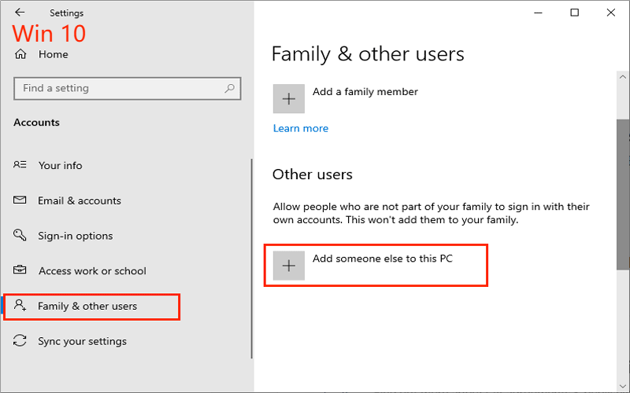This screenshot has width=630, height=393.
Task: Go to Home label in sidebar
Action: (x=54, y=54)
